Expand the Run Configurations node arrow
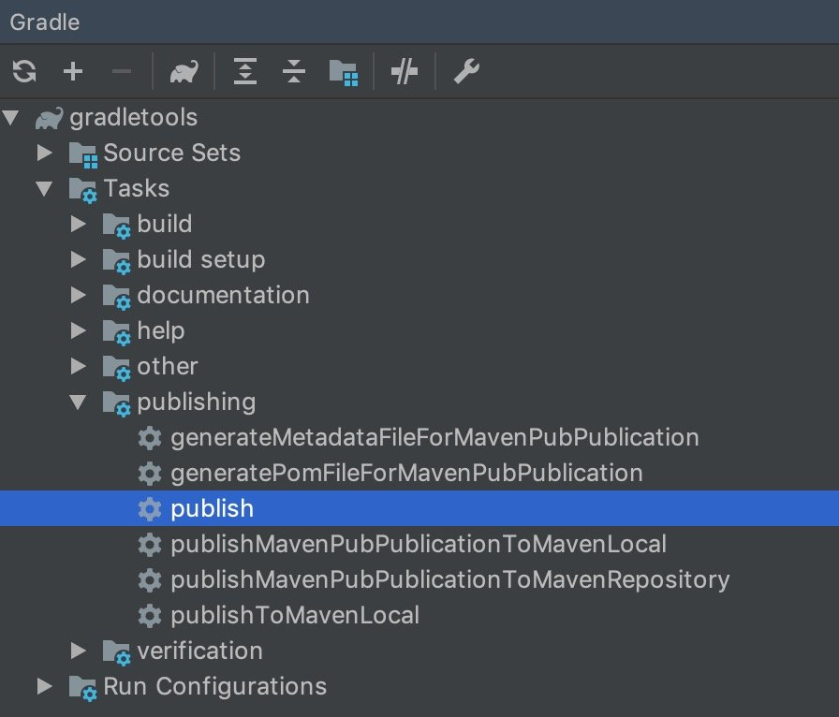 tap(45, 686)
